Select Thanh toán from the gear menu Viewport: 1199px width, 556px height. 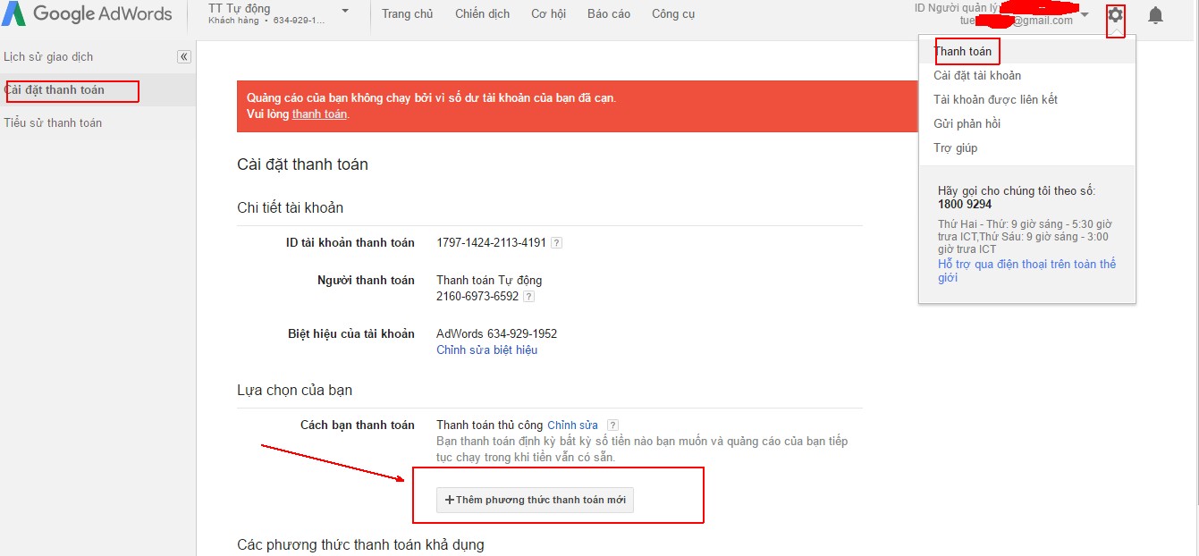(x=966, y=51)
